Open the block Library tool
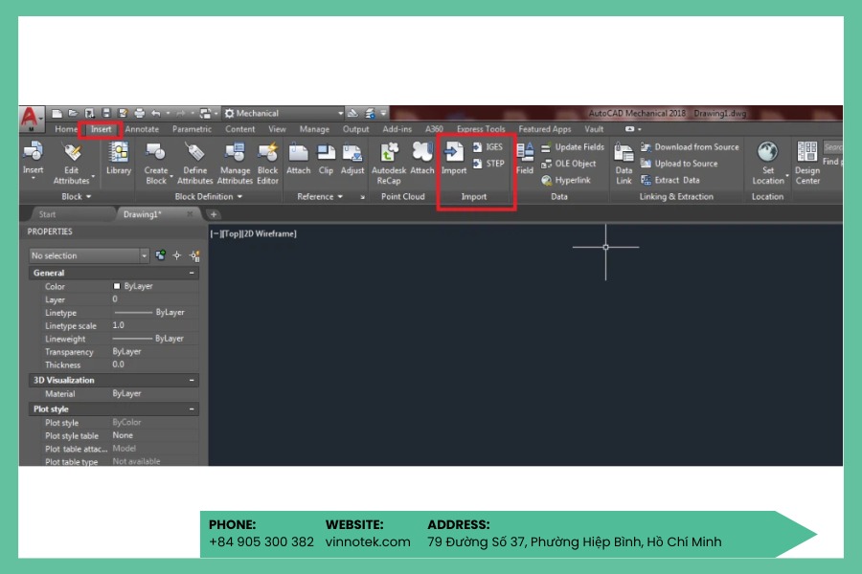 [118, 158]
